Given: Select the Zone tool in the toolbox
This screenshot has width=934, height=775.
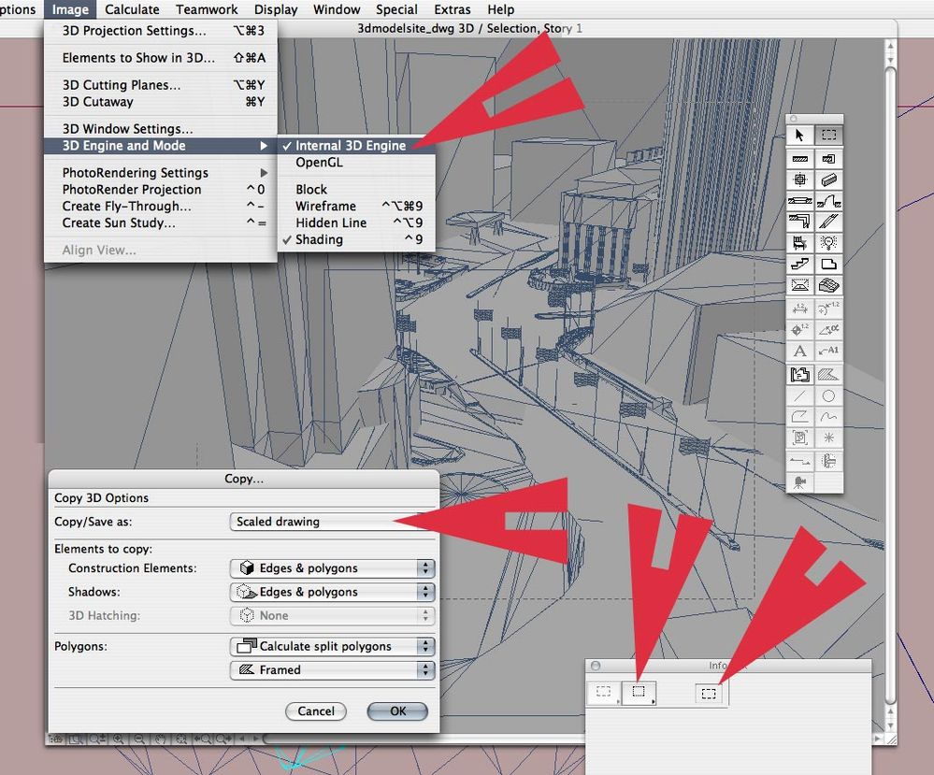Looking at the screenshot, I should coord(799,375).
